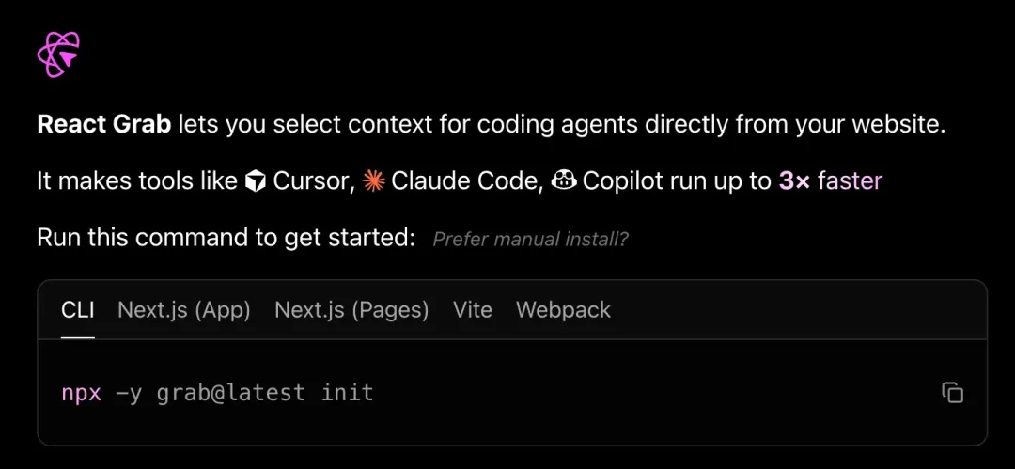This screenshot has width=1015, height=469.
Task: Click the "Copilot" tool name
Action: click(625, 181)
